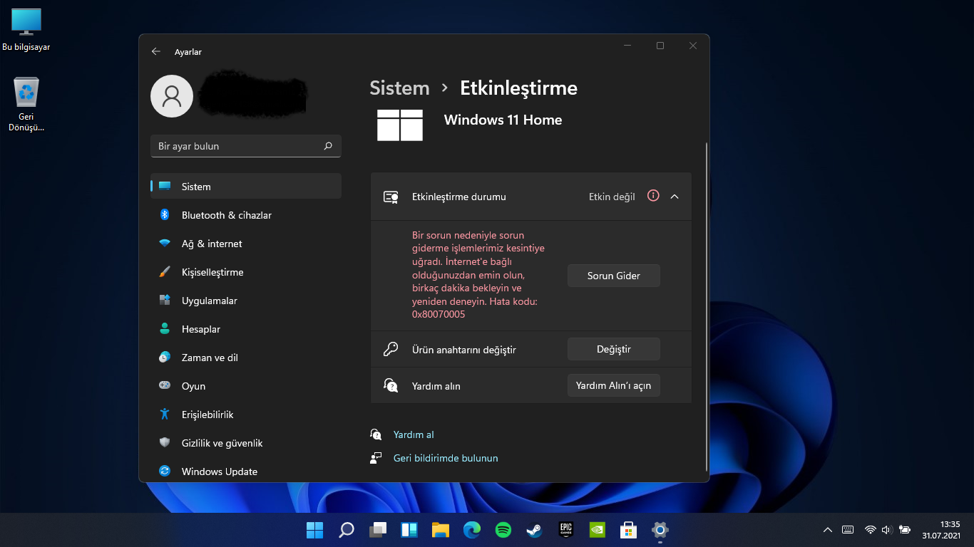Click the touch keyboard tray icon

coord(848,530)
